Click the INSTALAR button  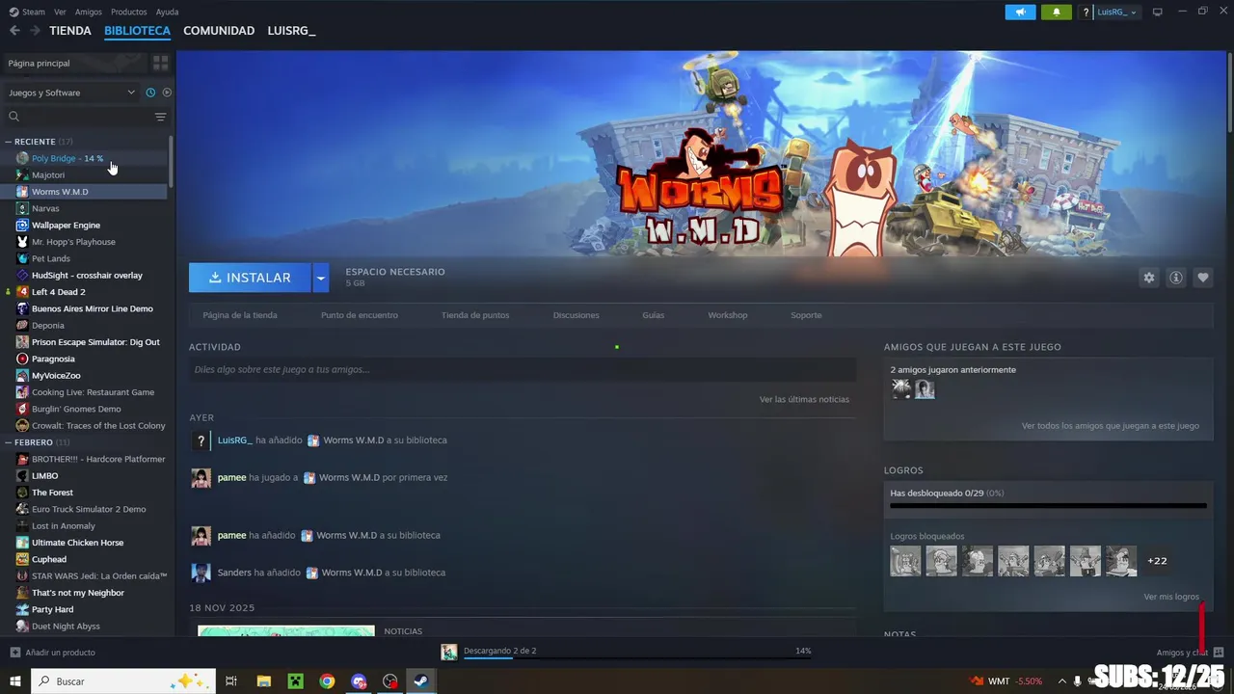[x=250, y=278]
